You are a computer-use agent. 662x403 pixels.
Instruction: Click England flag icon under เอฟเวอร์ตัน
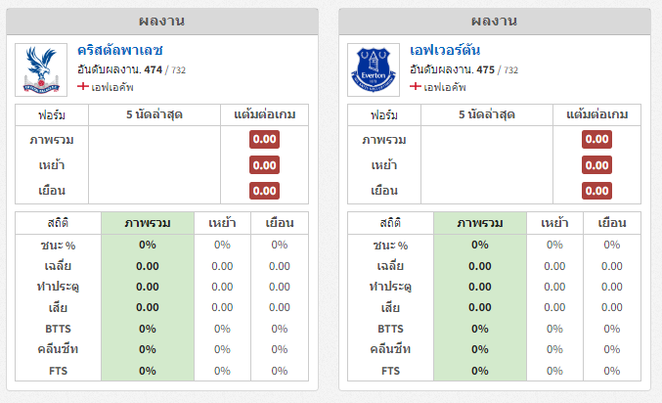[x=416, y=87]
